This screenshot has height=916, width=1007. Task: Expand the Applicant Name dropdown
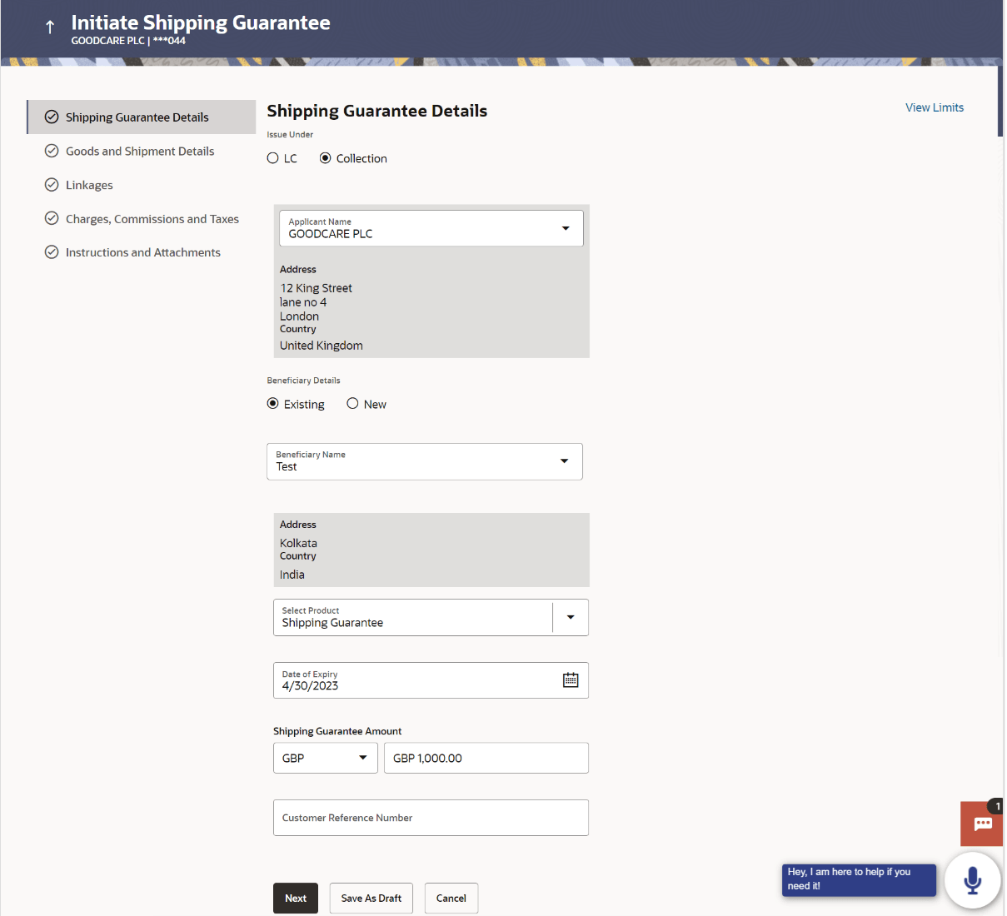click(566, 228)
